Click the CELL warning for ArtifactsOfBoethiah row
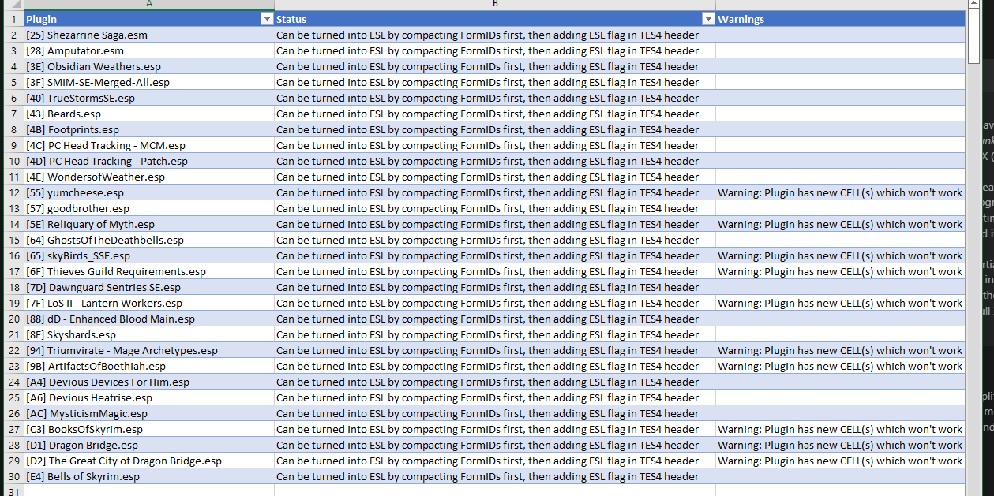Screen dimensions: 994x496 tap(840, 366)
